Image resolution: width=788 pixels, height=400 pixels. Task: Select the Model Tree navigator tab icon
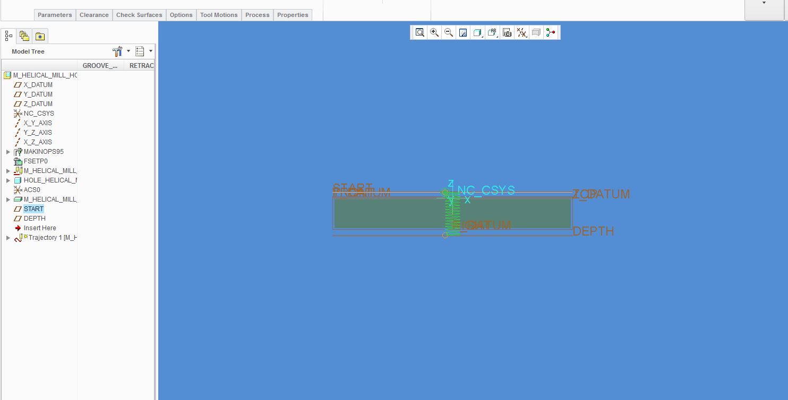[x=8, y=36]
